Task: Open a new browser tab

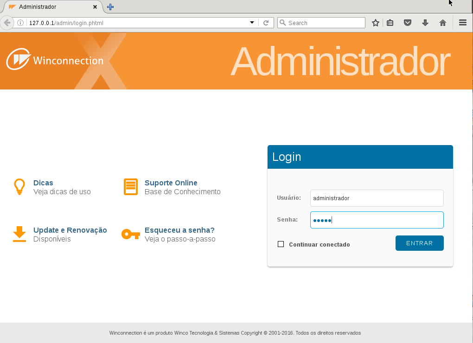Action: point(110,7)
